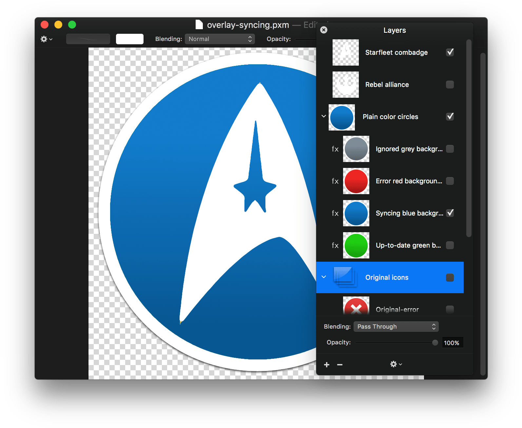Click the Layers panel title
This screenshot has height=428, width=522.
tap(395, 30)
